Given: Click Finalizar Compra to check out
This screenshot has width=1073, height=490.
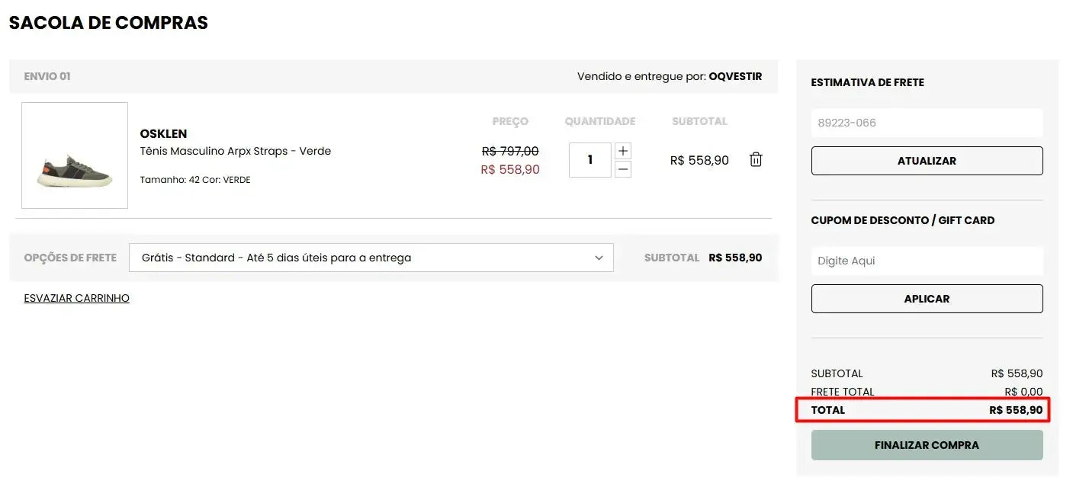Looking at the screenshot, I should (927, 445).
